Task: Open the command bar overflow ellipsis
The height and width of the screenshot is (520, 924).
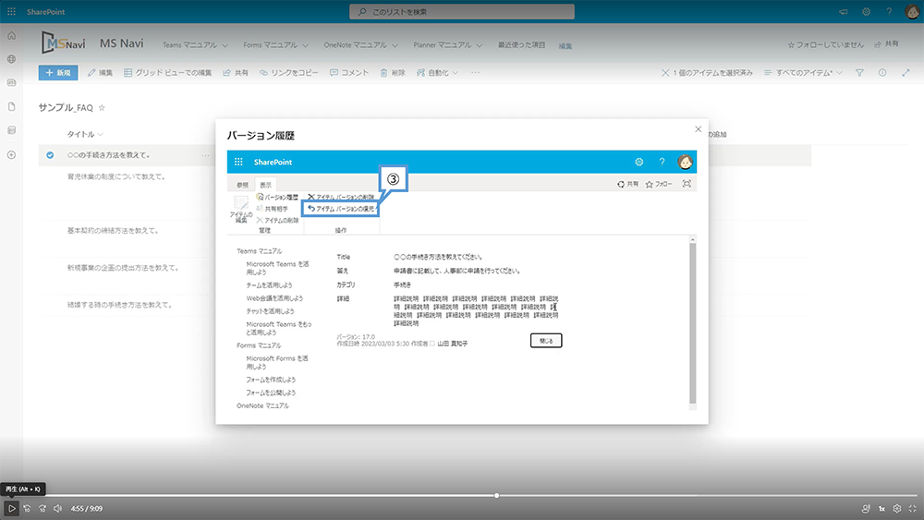Action: tap(476, 72)
